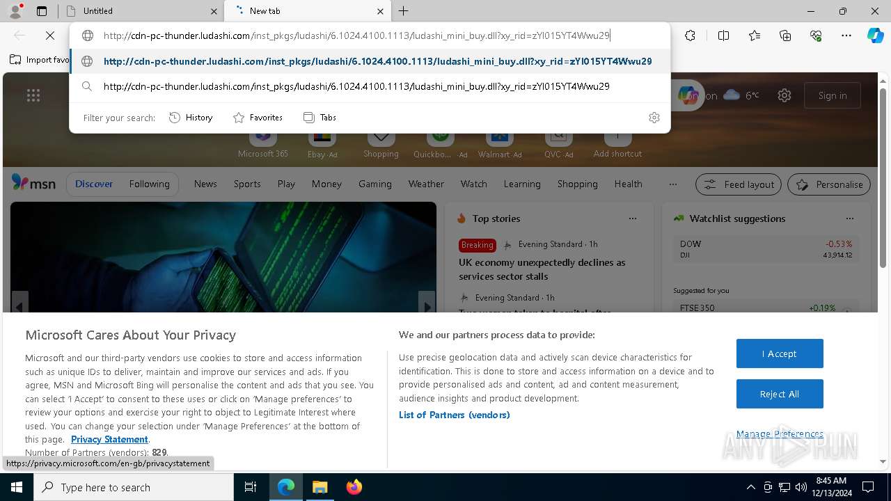This screenshot has width=891, height=501.
Task: Open the tab actions menu icon
Action: 42,11
